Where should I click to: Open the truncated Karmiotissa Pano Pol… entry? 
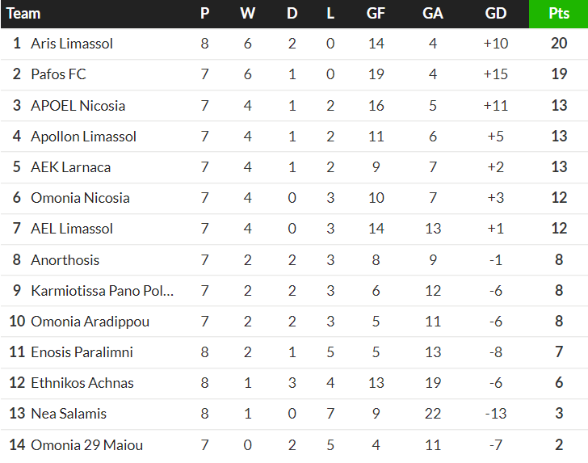click(102, 291)
